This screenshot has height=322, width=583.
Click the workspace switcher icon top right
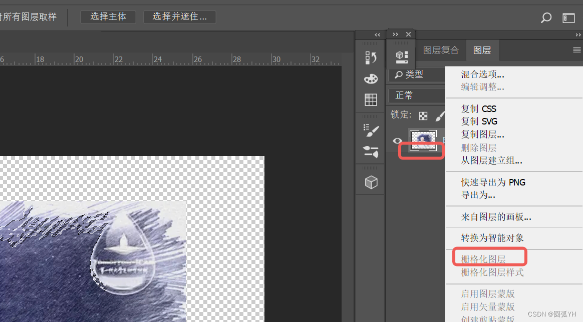coord(568,17)
